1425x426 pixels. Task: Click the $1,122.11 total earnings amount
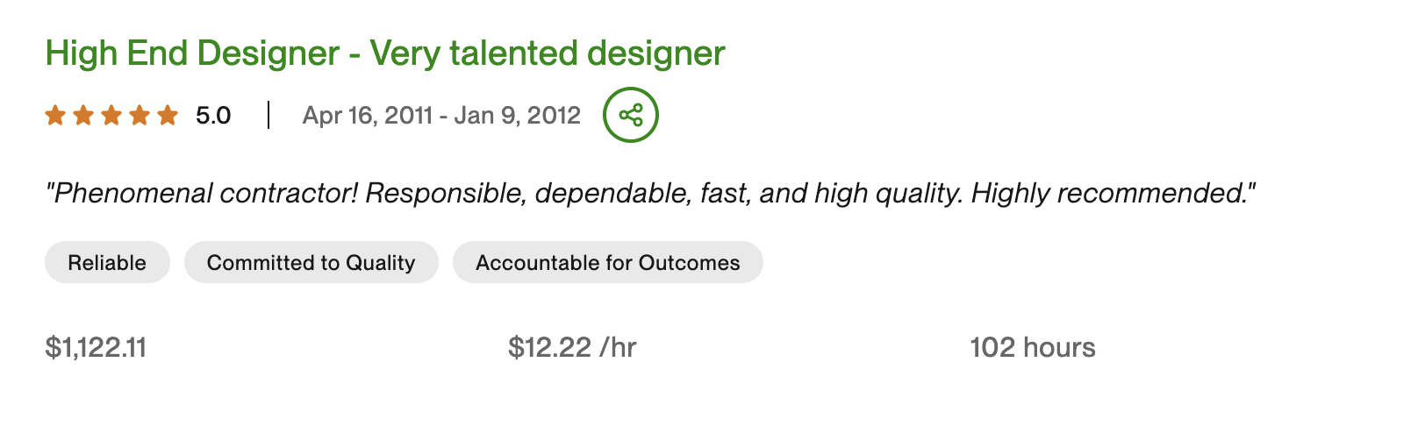tap(96, 347)
